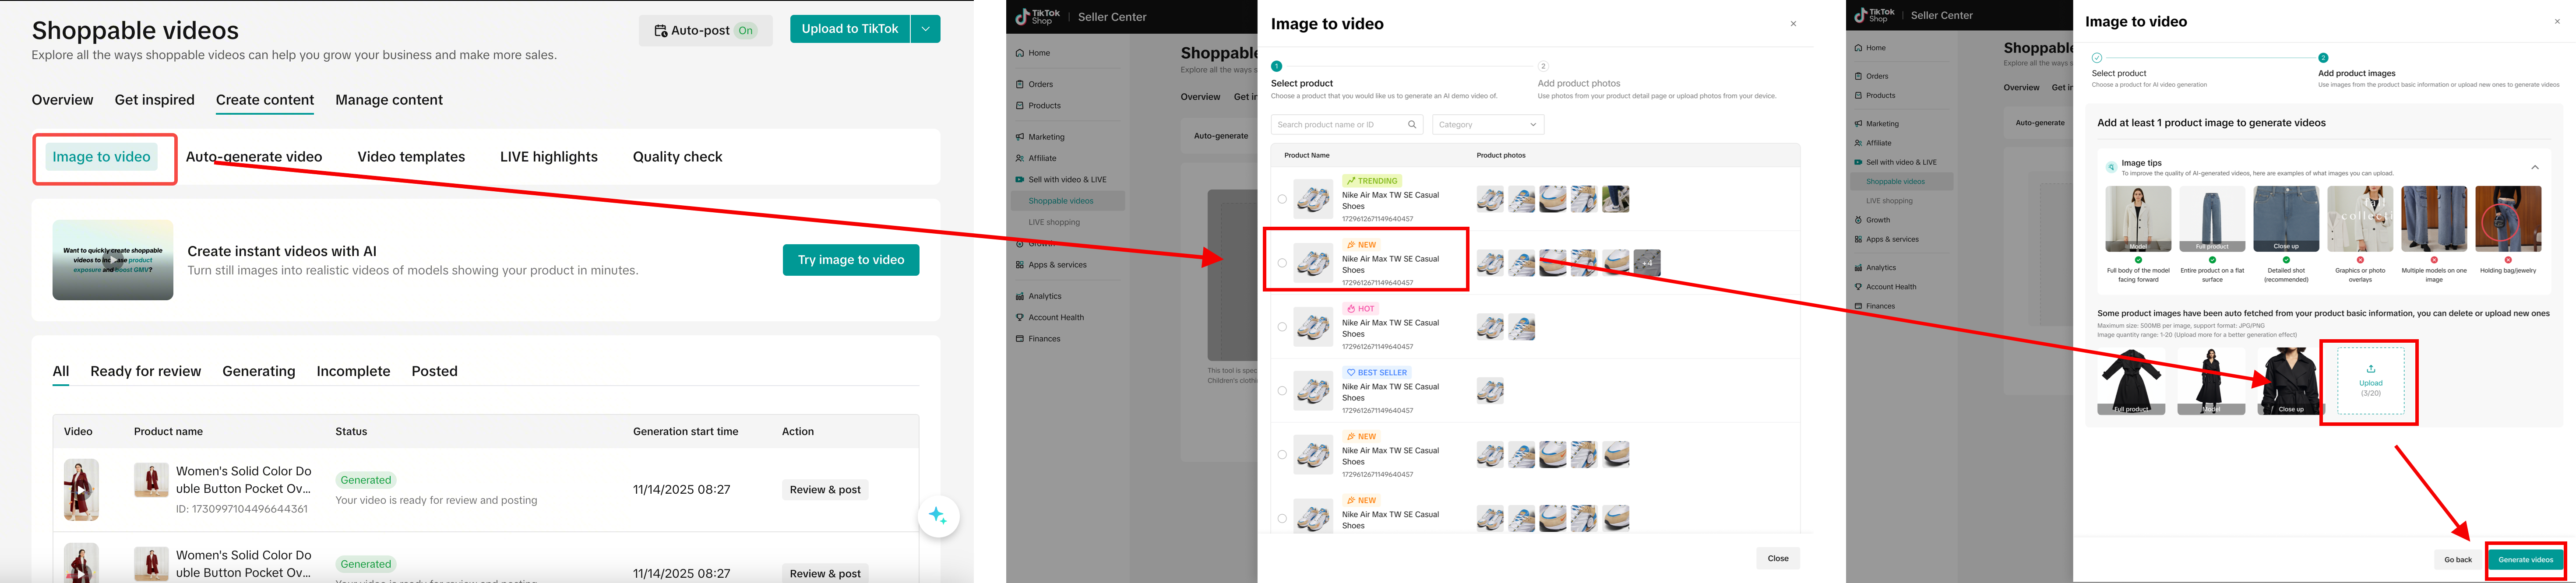Image resolution: width=2576 pixels, height=583 pixels.
Task: Select the BEST SELLER product radio button
Action: click(x=1282, y=391)
